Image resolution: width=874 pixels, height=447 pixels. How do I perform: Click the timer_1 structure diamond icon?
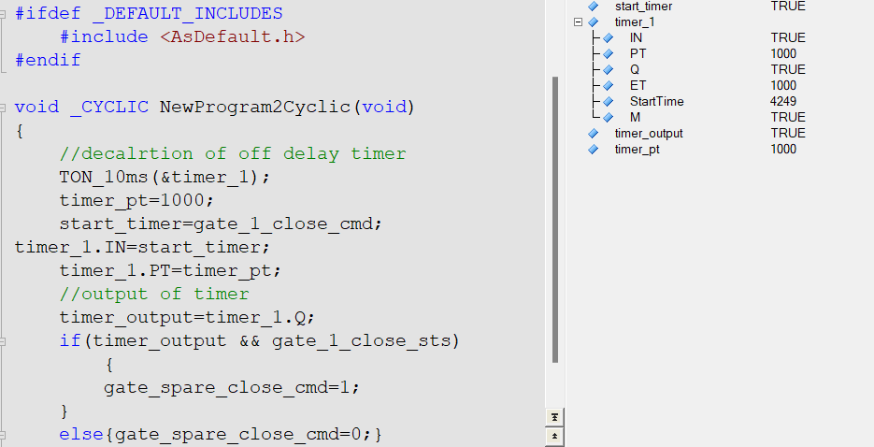click(593, 22)
